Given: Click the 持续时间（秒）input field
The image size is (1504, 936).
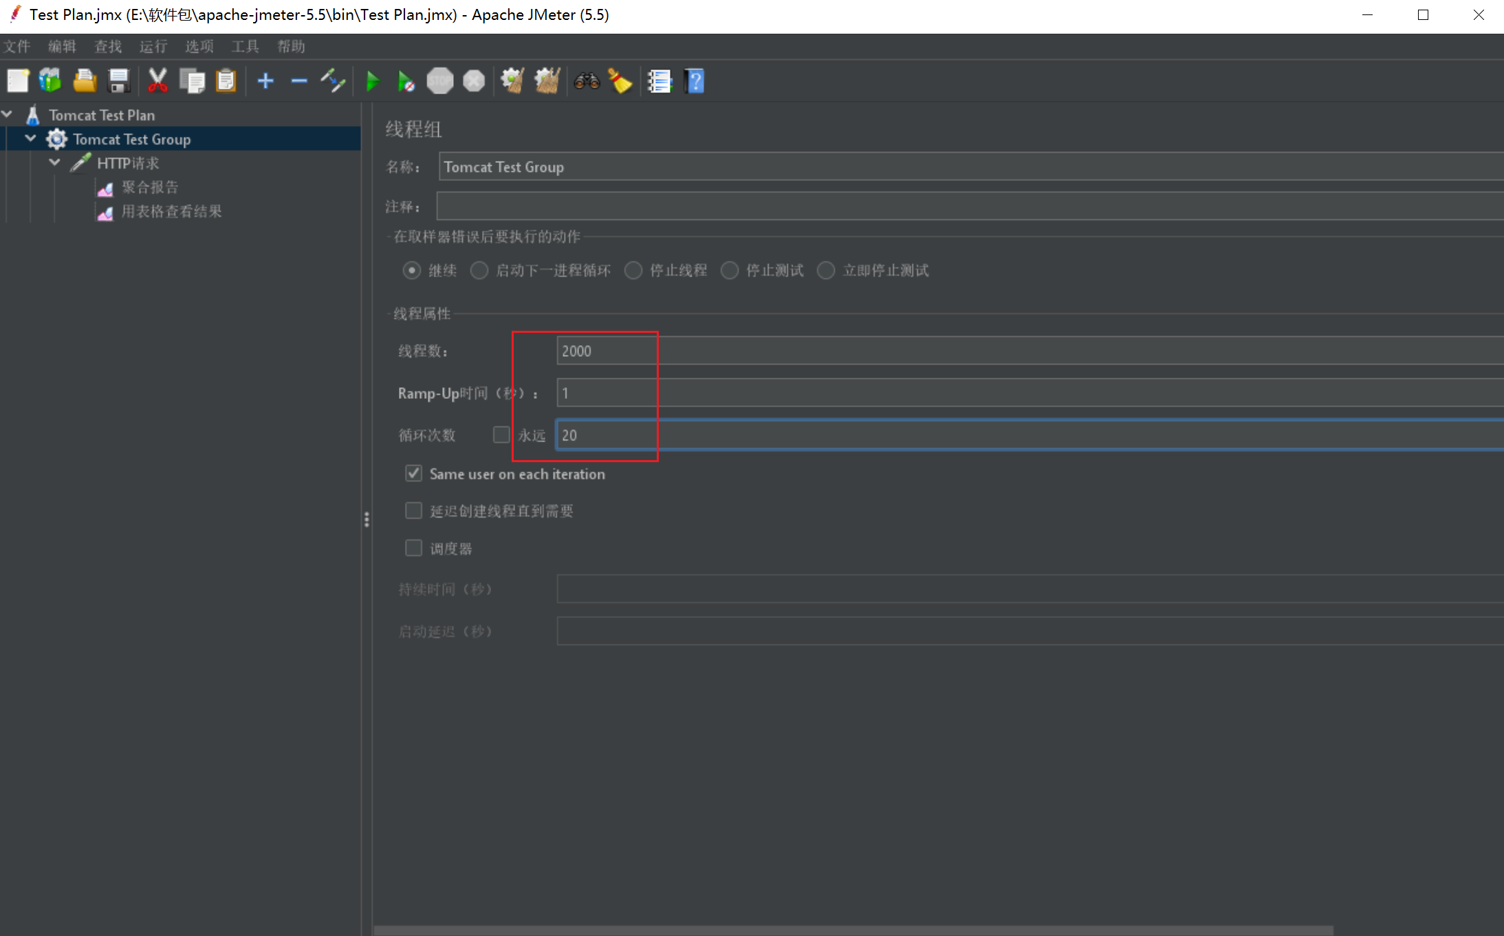Looking at the screenshot, I should (x=1030, y=589).
